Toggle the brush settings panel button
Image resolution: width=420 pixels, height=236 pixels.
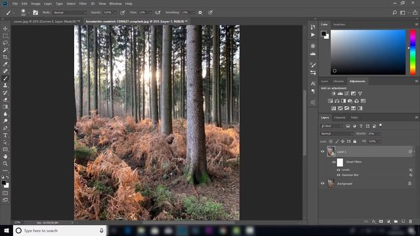pos(35,12)
